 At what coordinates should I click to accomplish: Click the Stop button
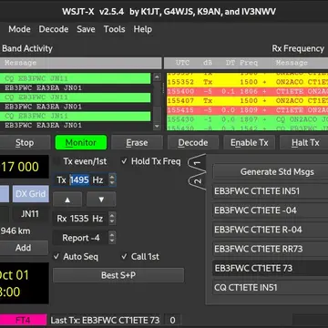click(x=25, y=143)
